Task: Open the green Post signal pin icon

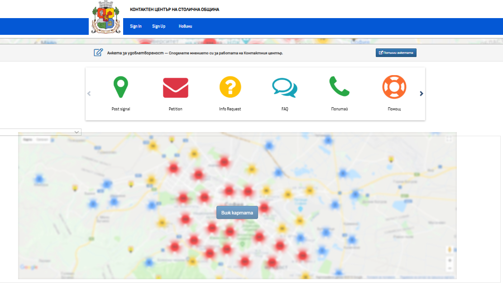Action: click(120, 87)
